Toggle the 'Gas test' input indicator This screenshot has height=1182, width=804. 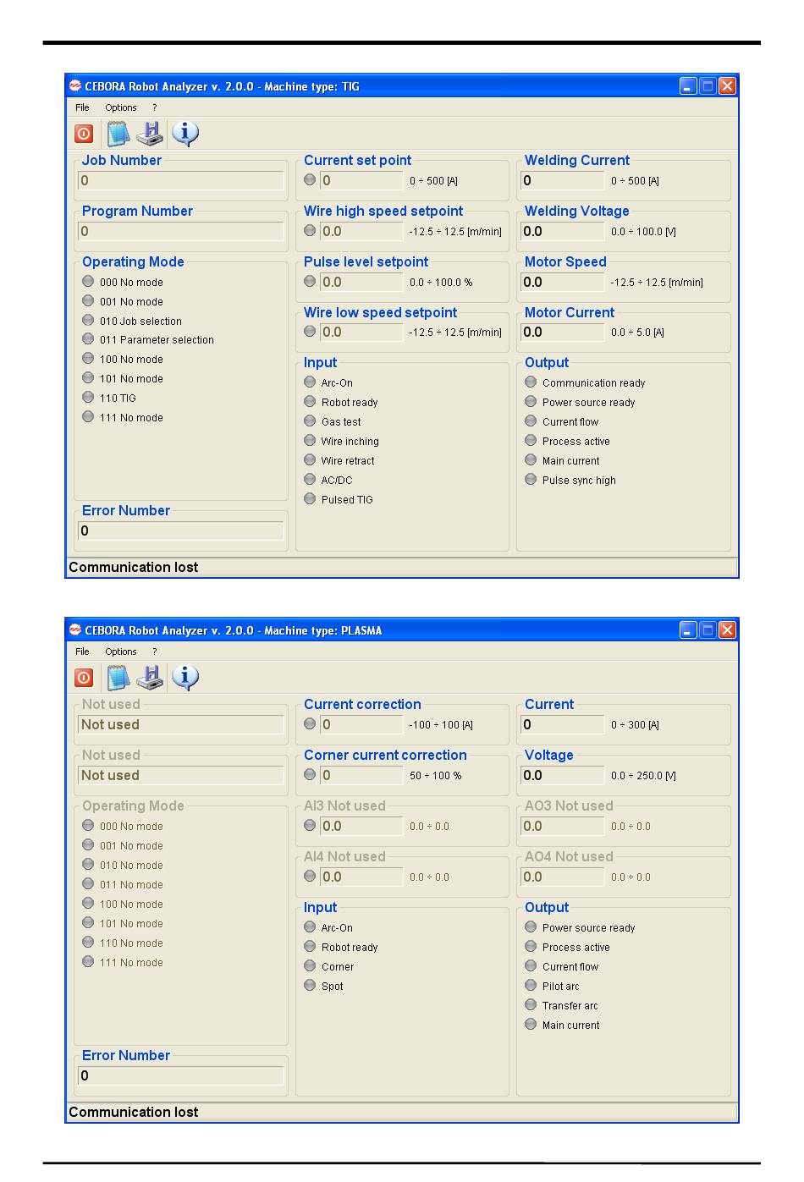[x=310, y=421]
